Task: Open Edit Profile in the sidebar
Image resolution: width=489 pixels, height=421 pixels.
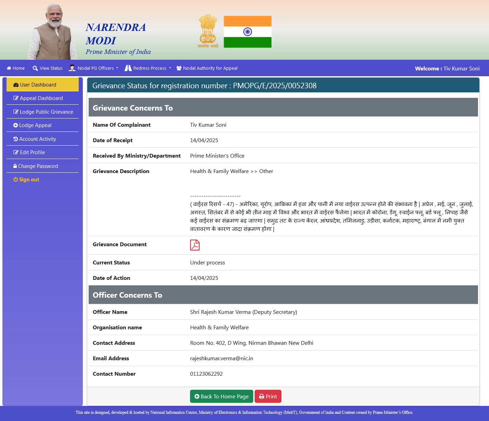Action: pos(43,152)
